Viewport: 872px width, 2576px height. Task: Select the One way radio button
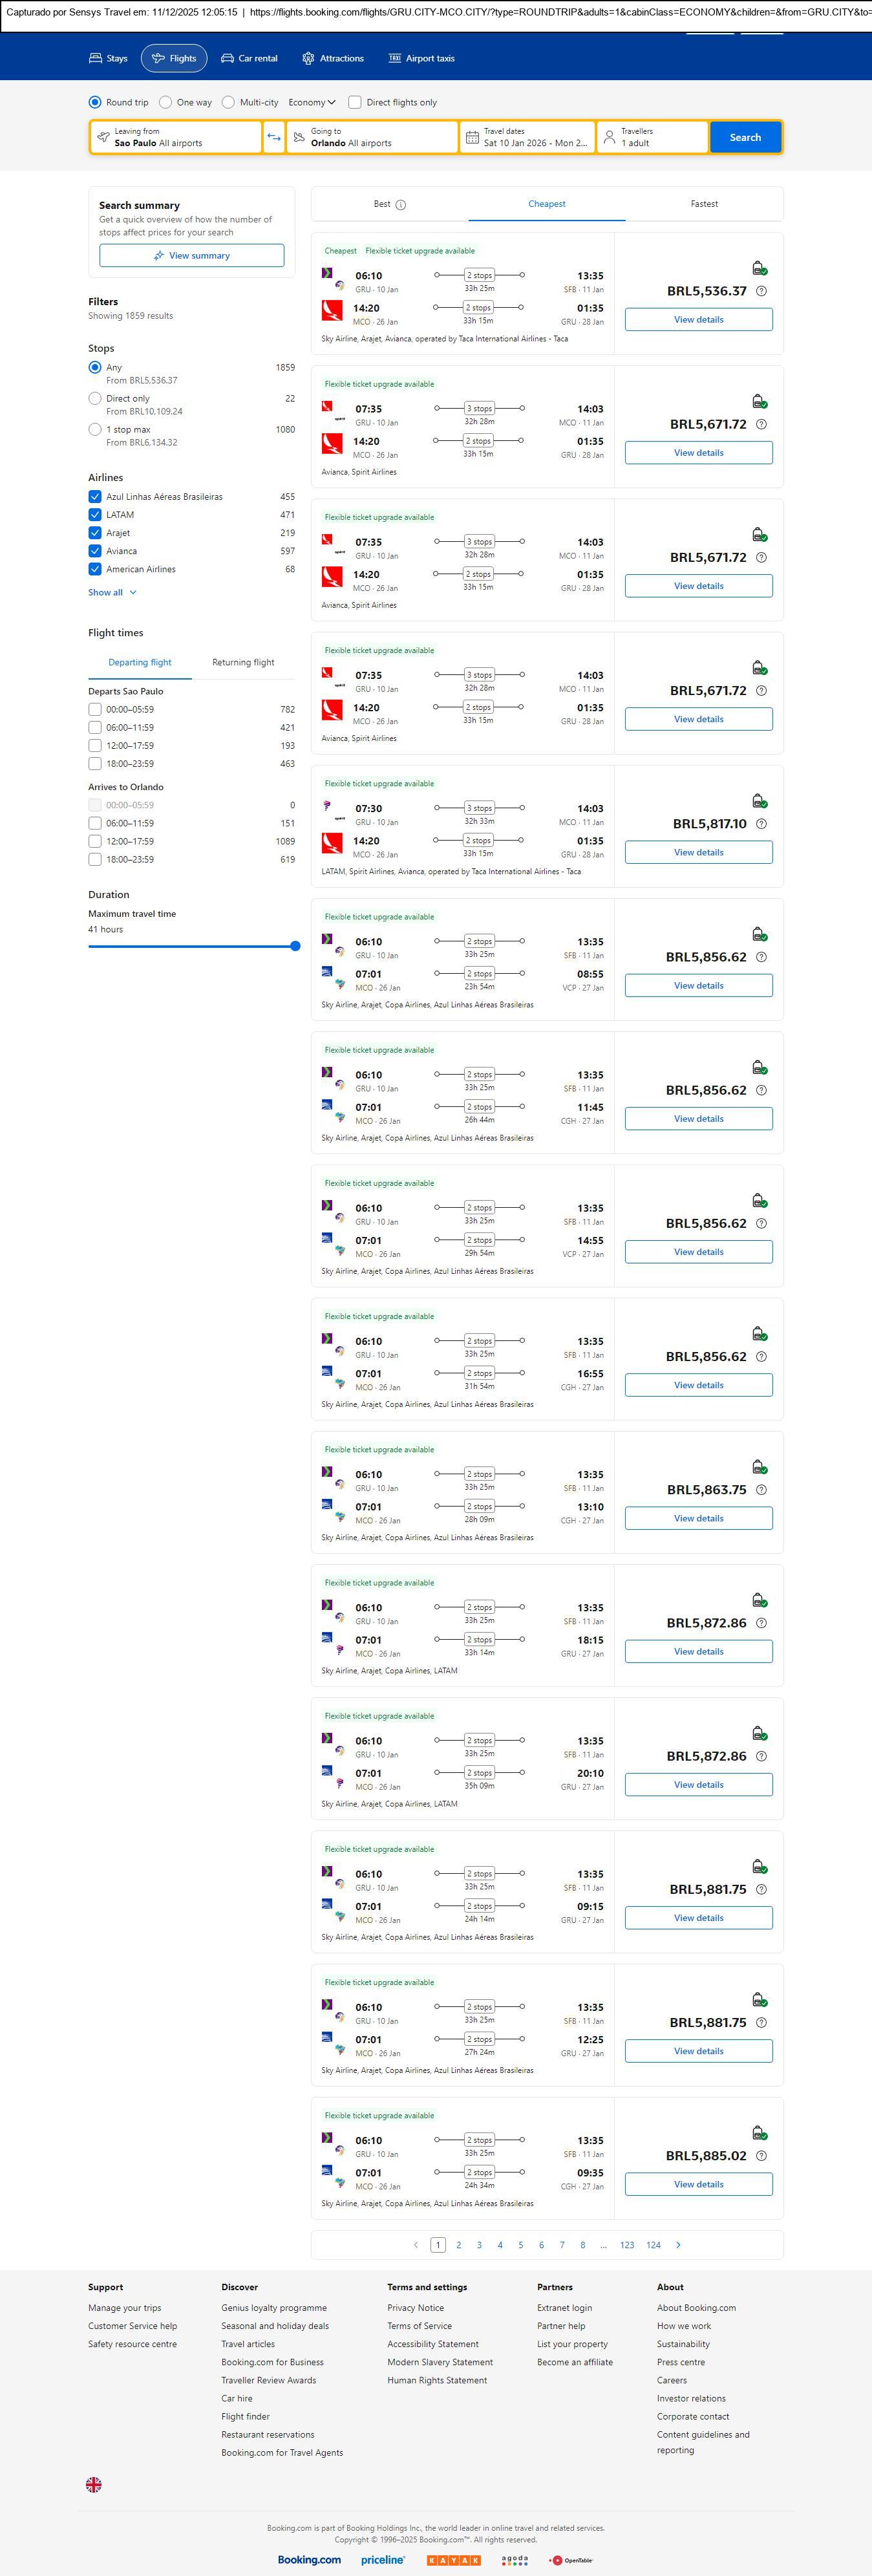(x=166, y=102)
